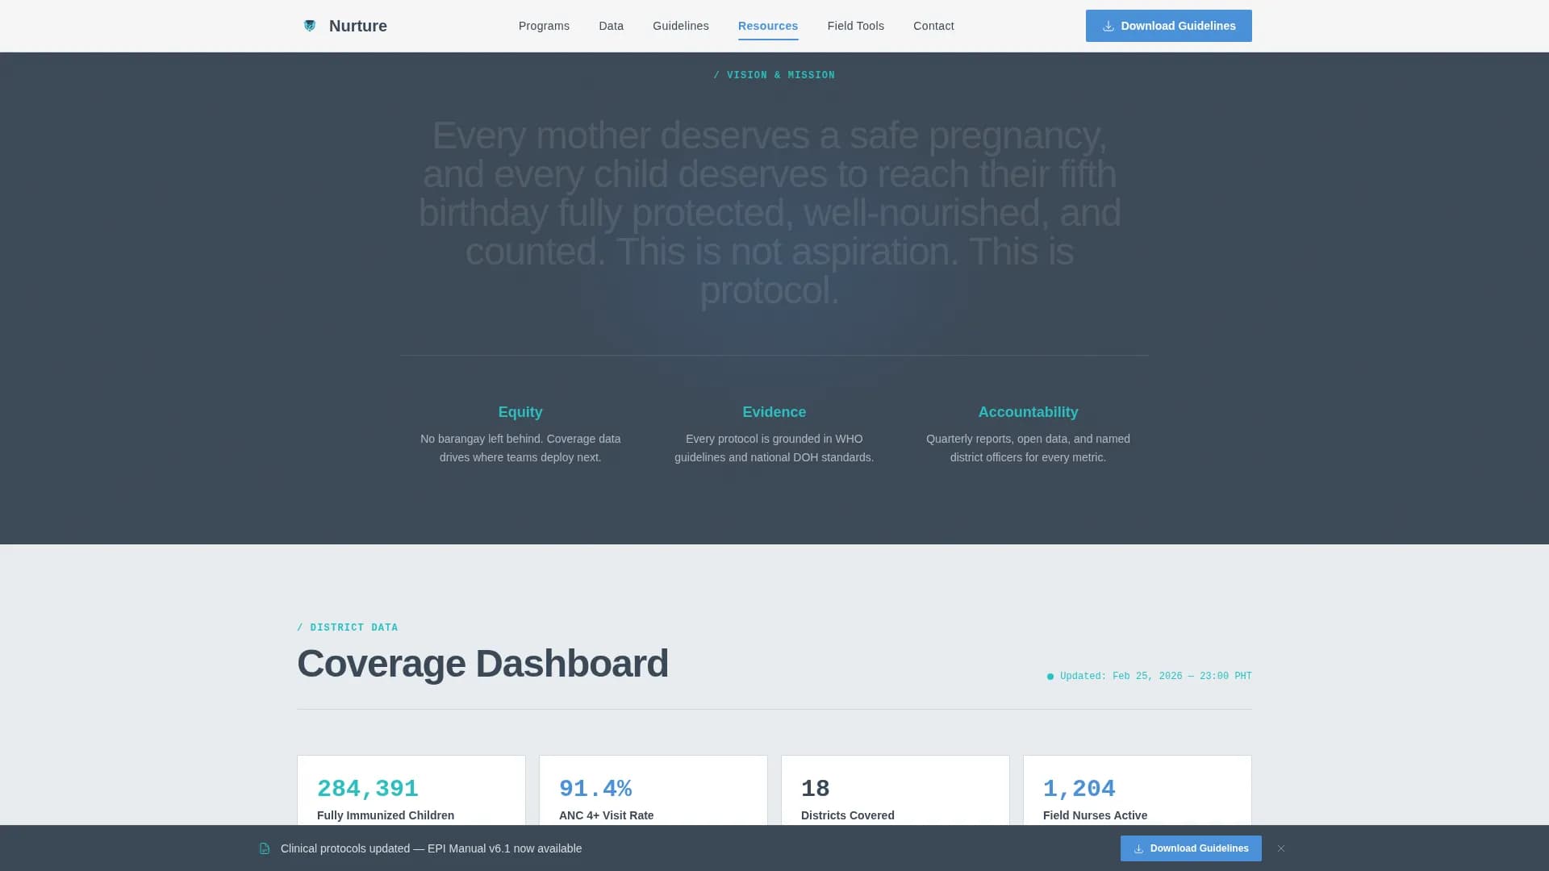Click the Accountability heading

click(1028, 412)
